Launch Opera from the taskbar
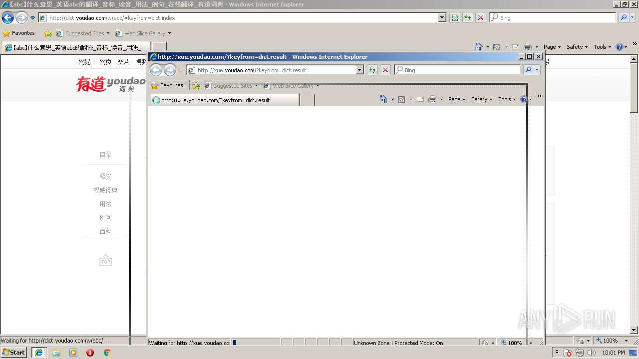This screenshot has height=359, width=639. [90, 353]
